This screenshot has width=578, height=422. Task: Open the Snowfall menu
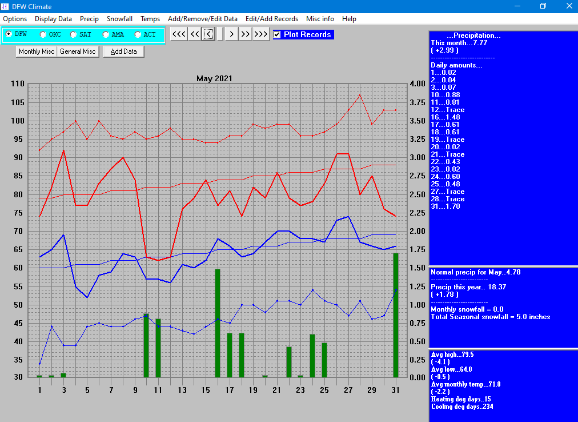(119, 19)
